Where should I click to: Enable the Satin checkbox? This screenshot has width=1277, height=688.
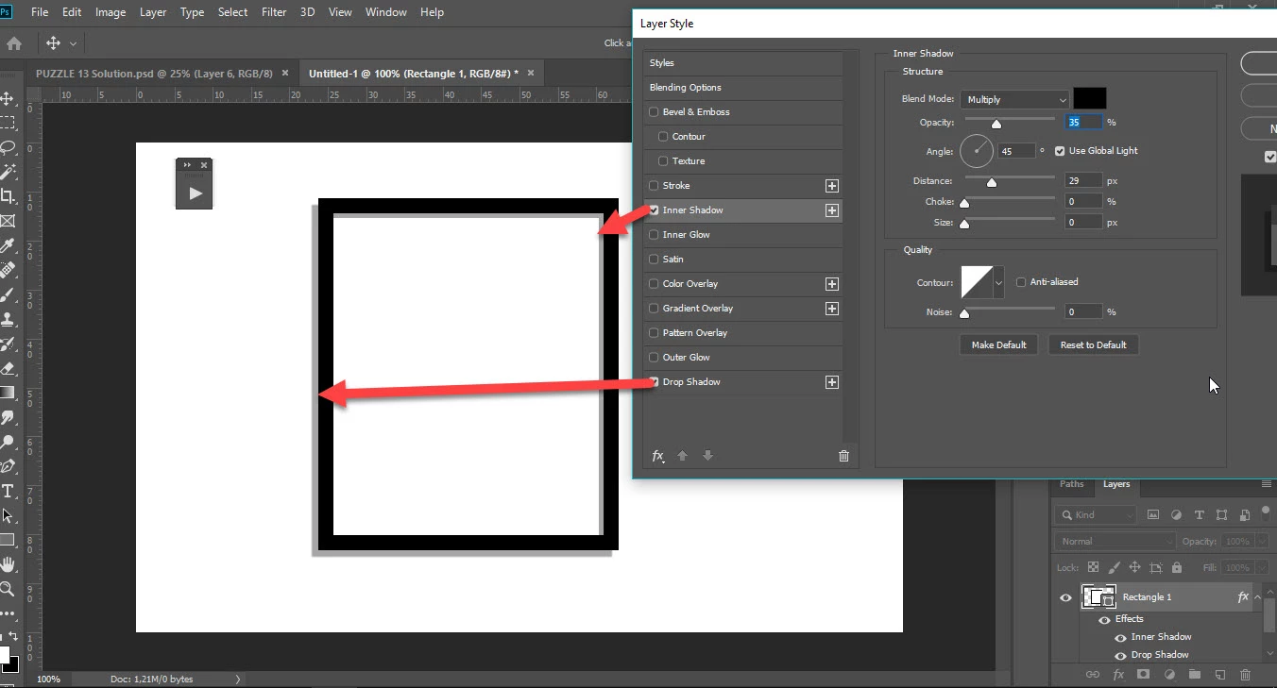654,260
